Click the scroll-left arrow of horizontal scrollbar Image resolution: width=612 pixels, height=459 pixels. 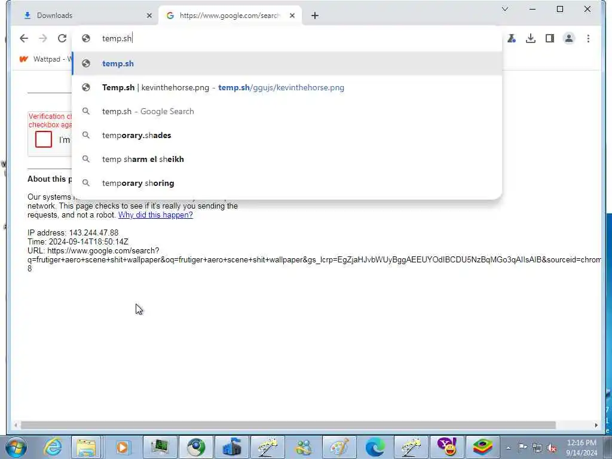coord(16,425)
